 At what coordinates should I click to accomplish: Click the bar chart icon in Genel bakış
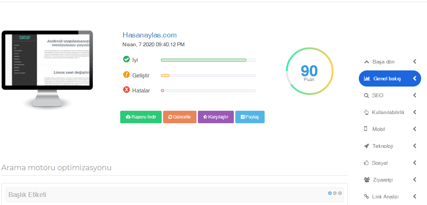coord(367,78)
